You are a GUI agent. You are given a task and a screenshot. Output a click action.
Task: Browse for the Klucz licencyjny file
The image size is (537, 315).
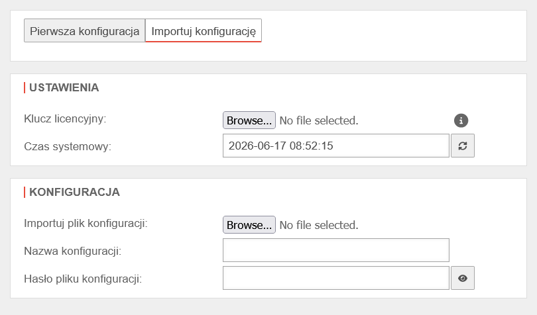pos(249,120)
